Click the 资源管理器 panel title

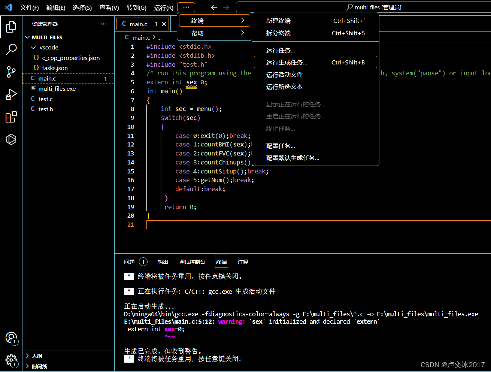[45, 24]
